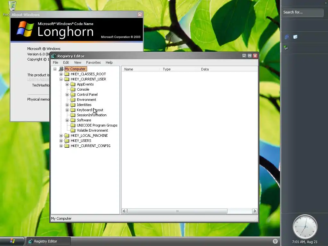Viewport: 328px width, 246px height.
Task: Click the time and date text in sidebar
Action: click(305, 242)
